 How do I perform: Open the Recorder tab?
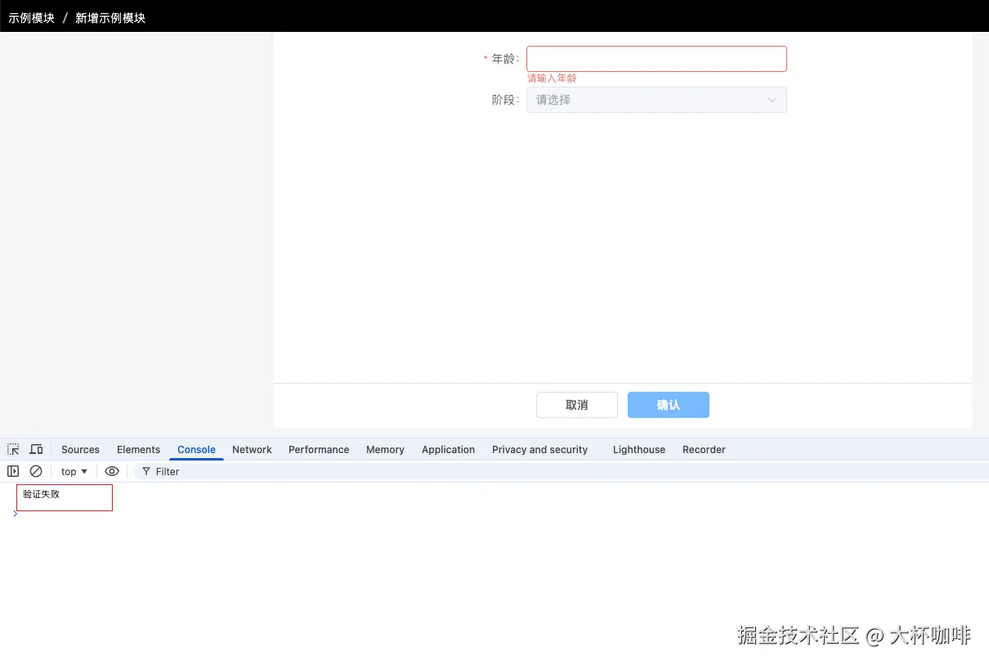tap(704, 449)
